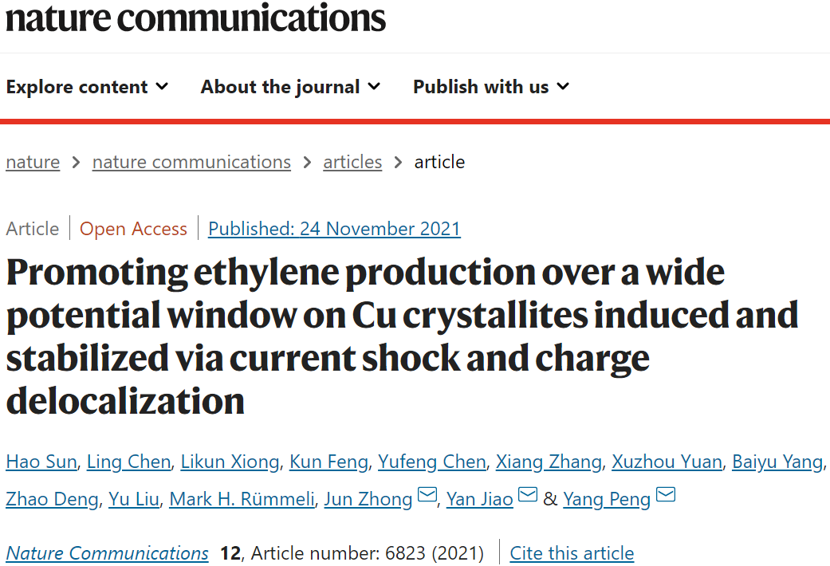This screenshot has width=830, height=566.
Task: Click the Nature Communications journal italic link
Action: pos(108,553)
